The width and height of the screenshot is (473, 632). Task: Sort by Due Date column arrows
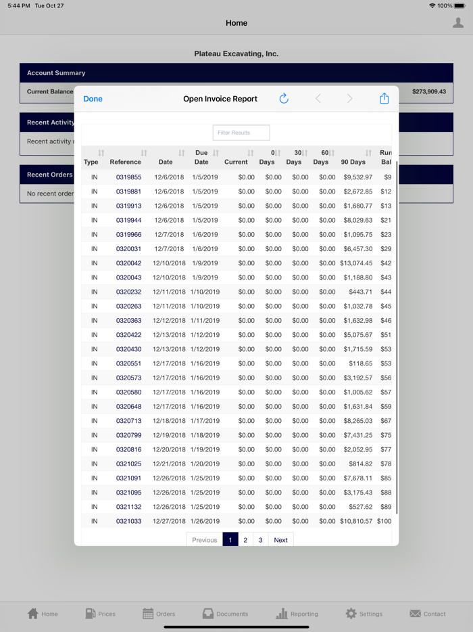point(216,153)
